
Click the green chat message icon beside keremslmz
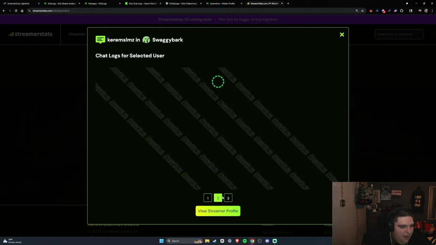click(100, 40)
